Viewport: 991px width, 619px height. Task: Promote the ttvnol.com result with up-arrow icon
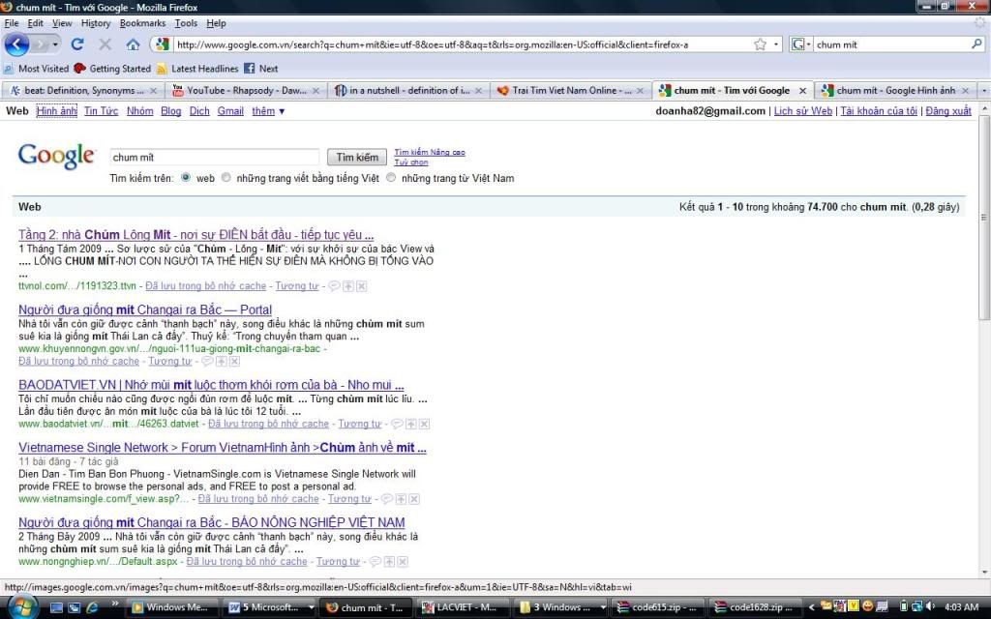point(348,286)
